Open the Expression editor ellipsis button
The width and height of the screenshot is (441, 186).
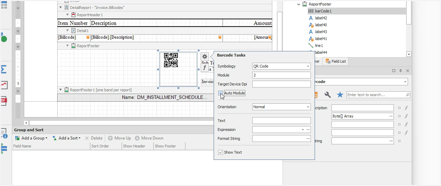point(308,130)
